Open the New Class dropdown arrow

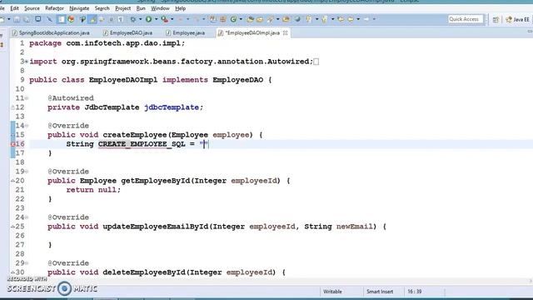coord(241,19)
